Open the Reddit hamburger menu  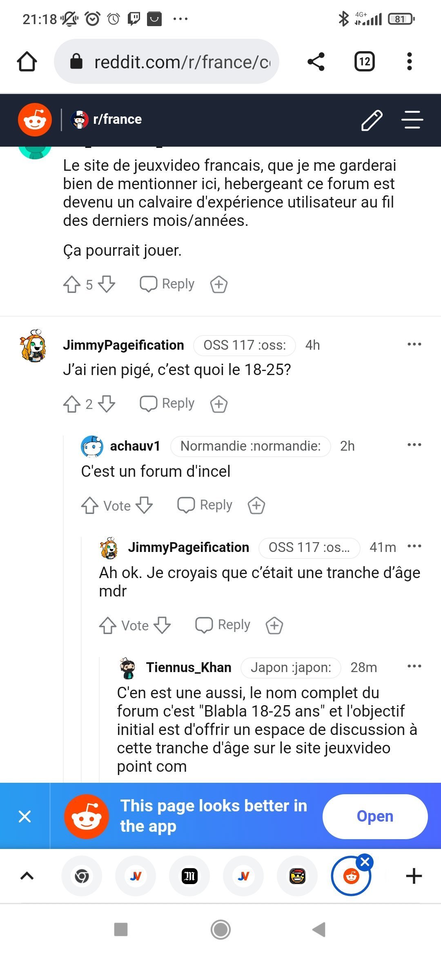tap(412, 120)
